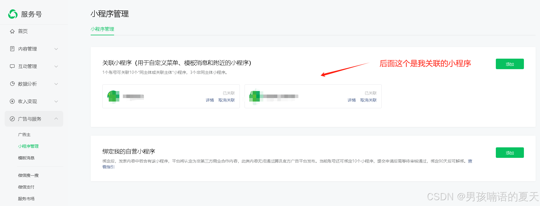Open 详情 of the first linked mini program
This screenshot has height=206, width=540.
click(x=210, y=100)
